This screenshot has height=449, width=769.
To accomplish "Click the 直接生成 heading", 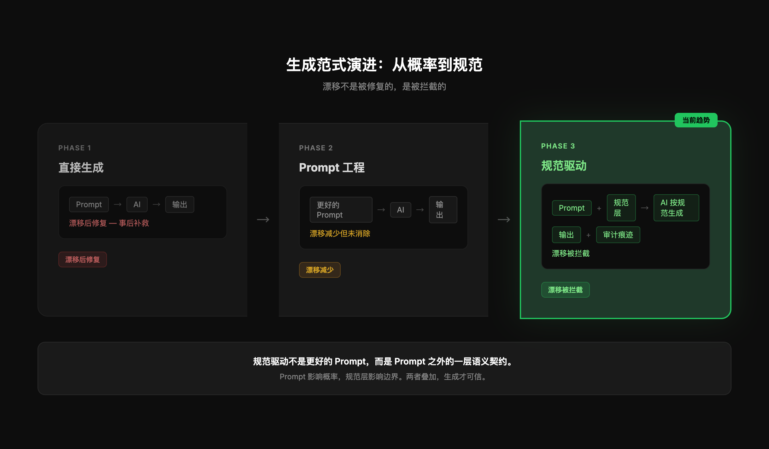I will coord(81,167).
